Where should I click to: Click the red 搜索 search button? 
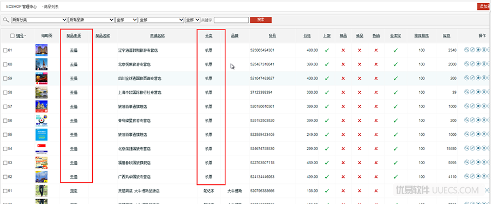(x=261, y=20)
